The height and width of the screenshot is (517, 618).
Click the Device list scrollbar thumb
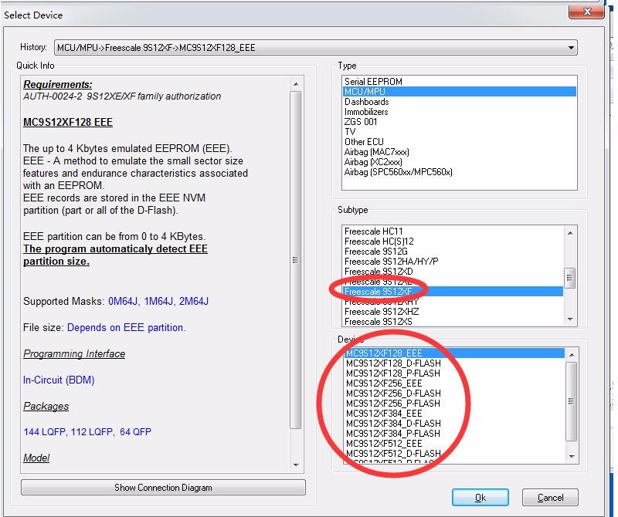[x=572, y=401]
